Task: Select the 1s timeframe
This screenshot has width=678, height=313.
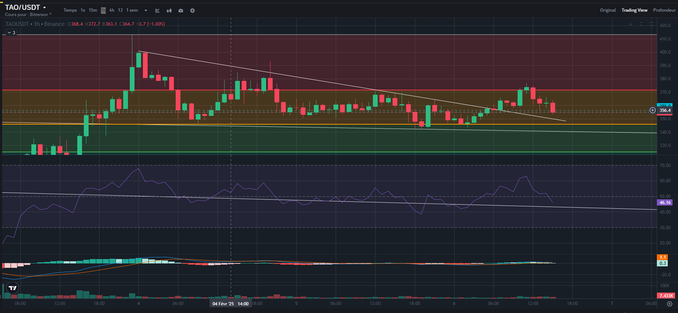Action: point(83,10)
